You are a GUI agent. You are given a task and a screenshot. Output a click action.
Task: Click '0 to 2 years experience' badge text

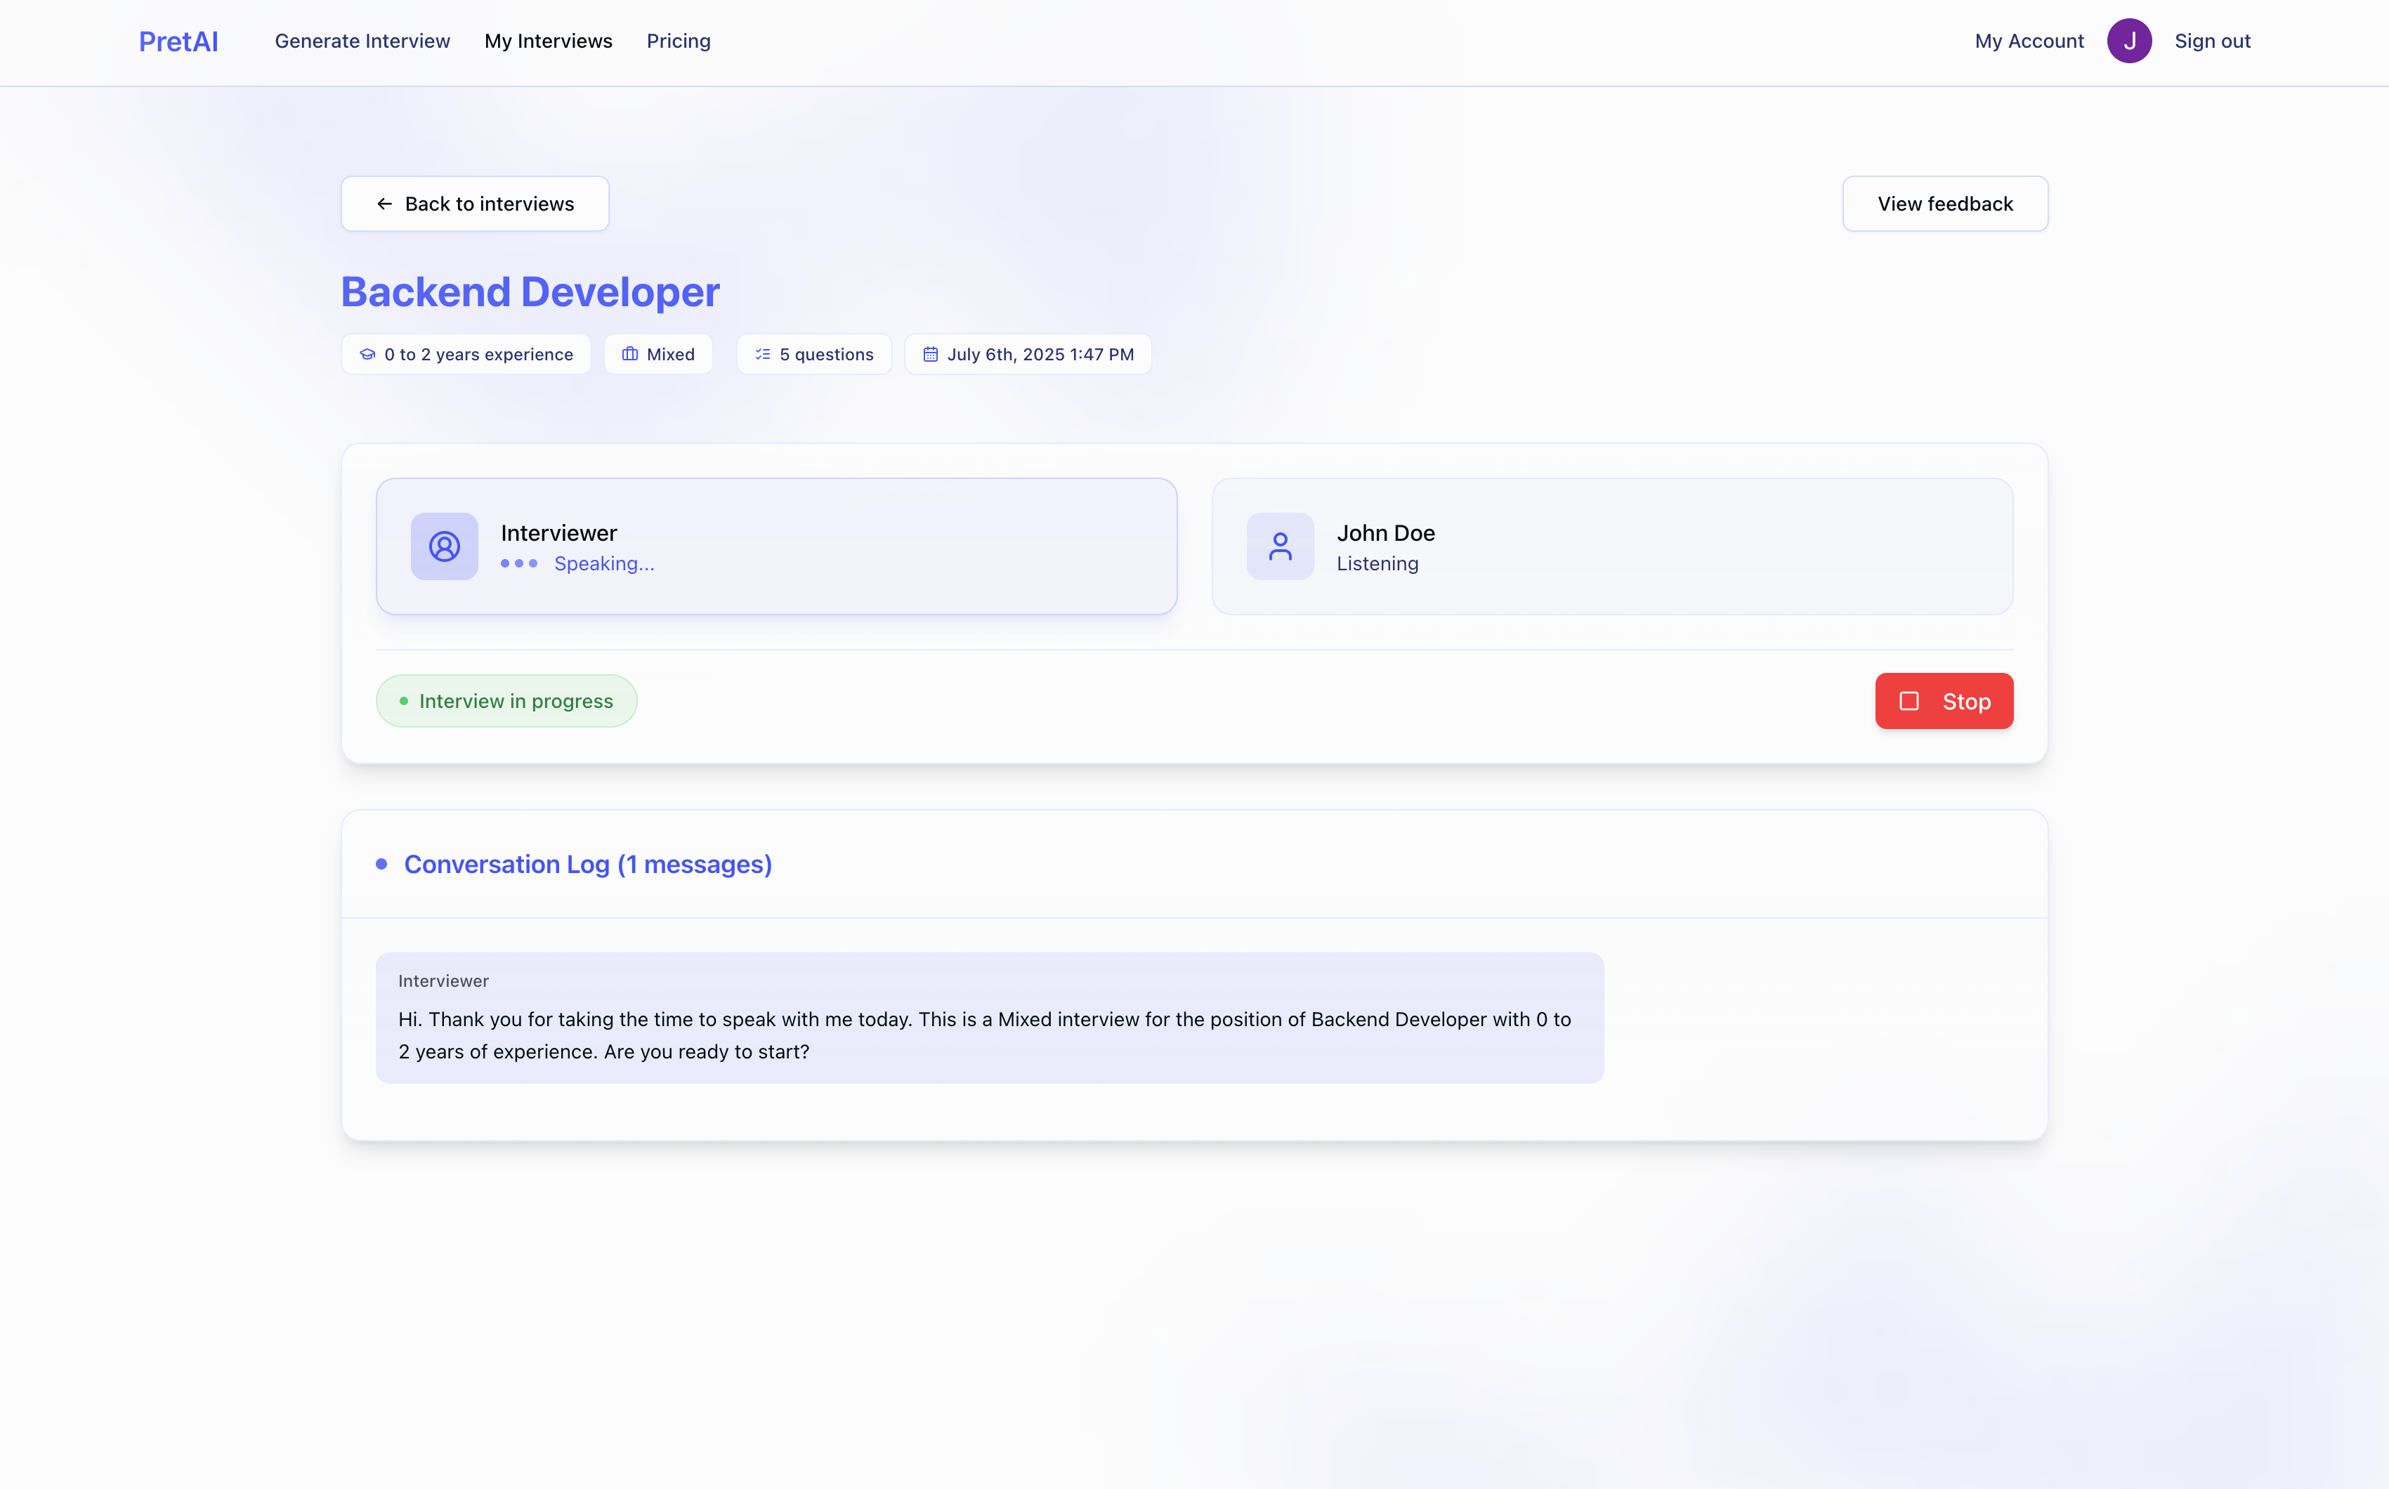[478, 355]
